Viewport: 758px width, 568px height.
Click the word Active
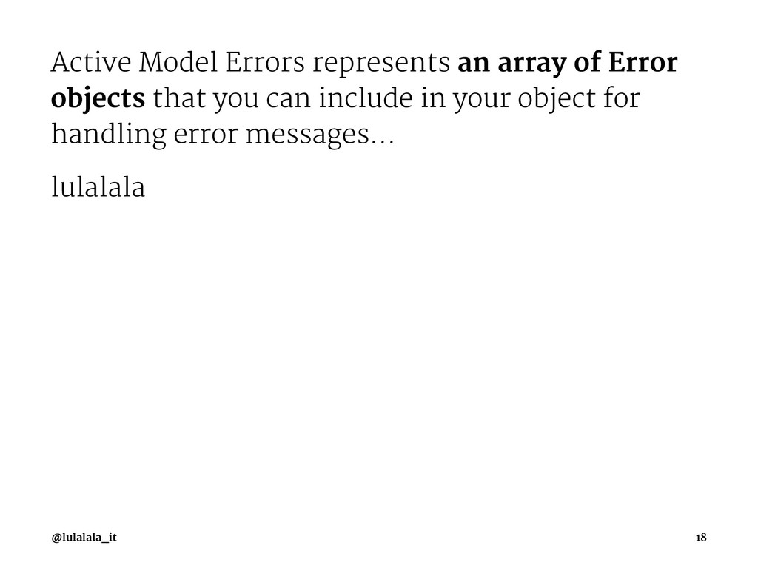(x=91, y=62)
